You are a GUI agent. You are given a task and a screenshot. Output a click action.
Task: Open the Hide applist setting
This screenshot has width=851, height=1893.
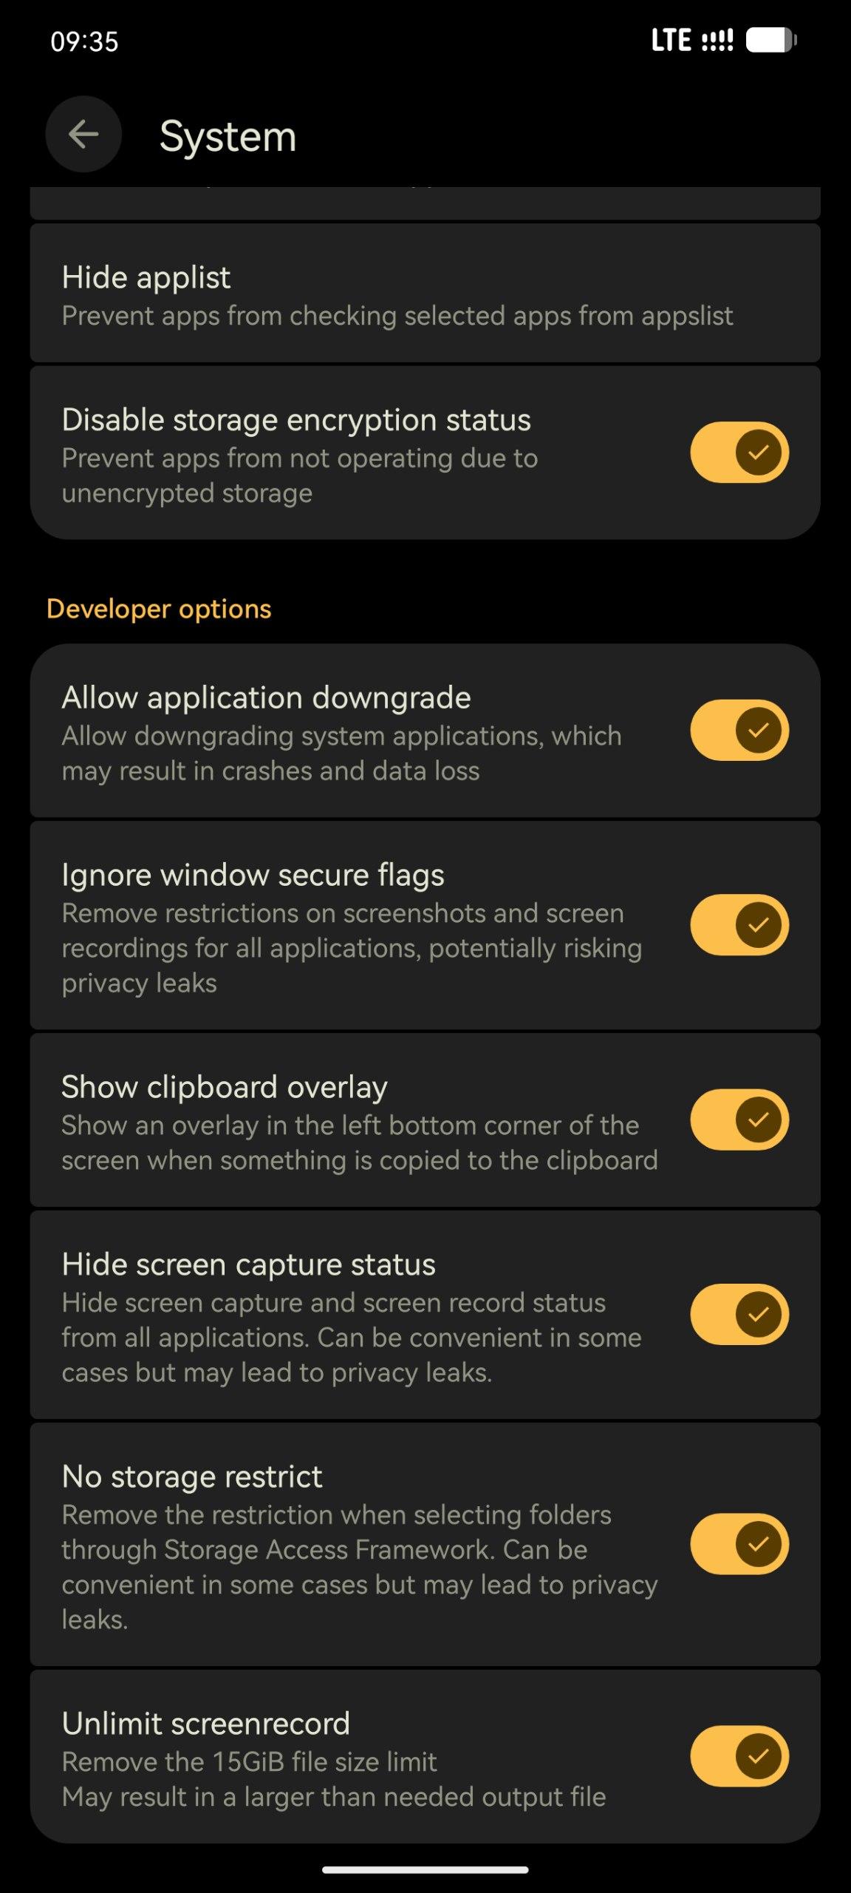coord(425,294)
